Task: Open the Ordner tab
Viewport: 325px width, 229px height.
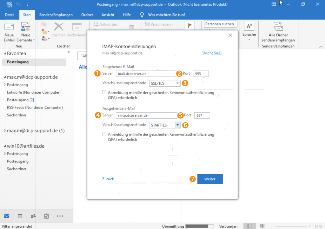Action: pyautogui.click(x=87, y=15)
